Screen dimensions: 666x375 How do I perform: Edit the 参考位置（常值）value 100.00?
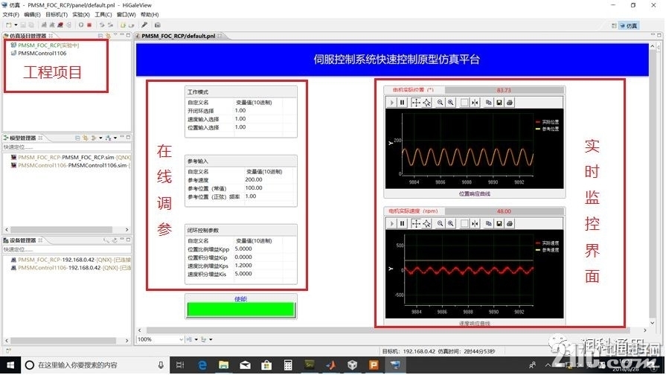[254, 188]
